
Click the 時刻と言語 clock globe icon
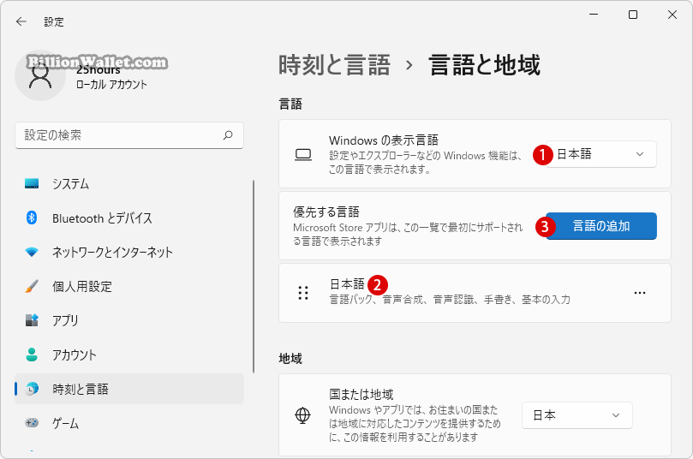coord(32,389)
